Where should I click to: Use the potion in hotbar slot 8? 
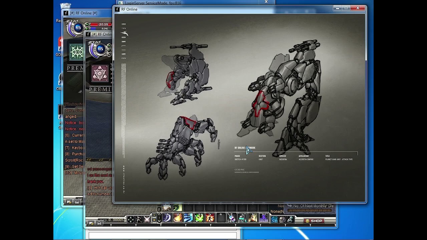[x=242, y=218]
